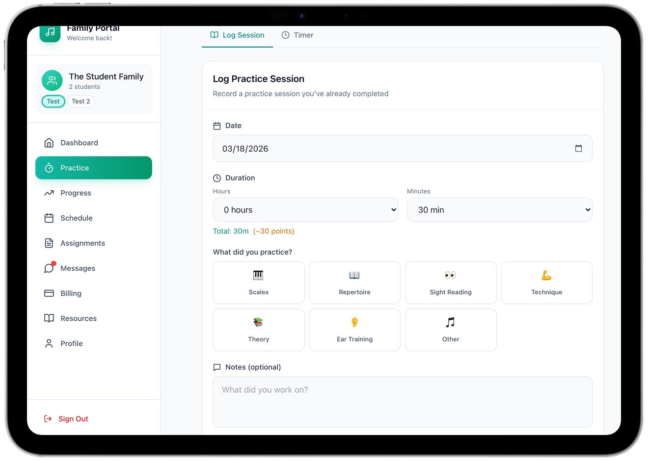The image size is (648, 461).
Task: Click the music note logo icon
Action: click(50, 33)
